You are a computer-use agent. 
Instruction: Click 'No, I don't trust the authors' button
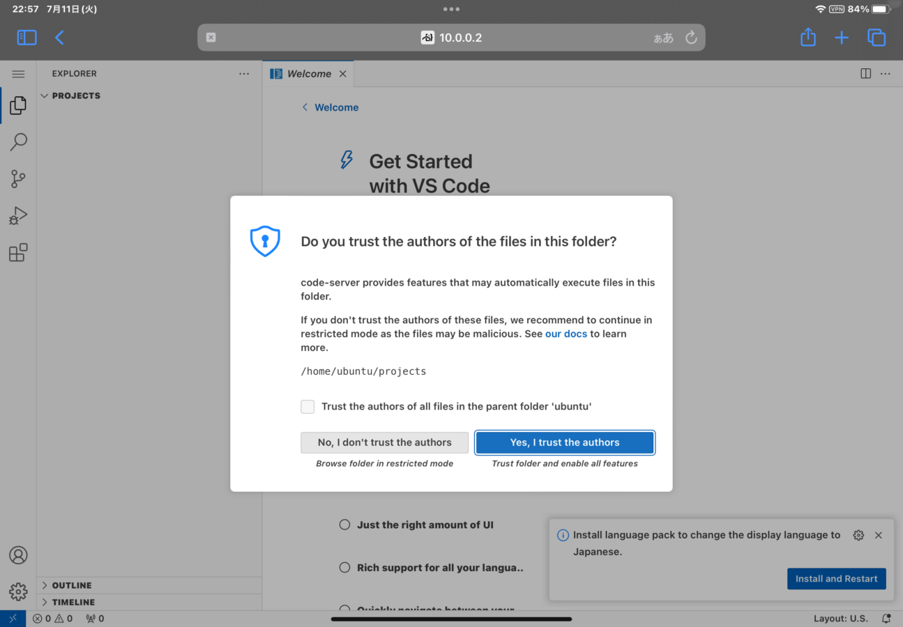384,442
